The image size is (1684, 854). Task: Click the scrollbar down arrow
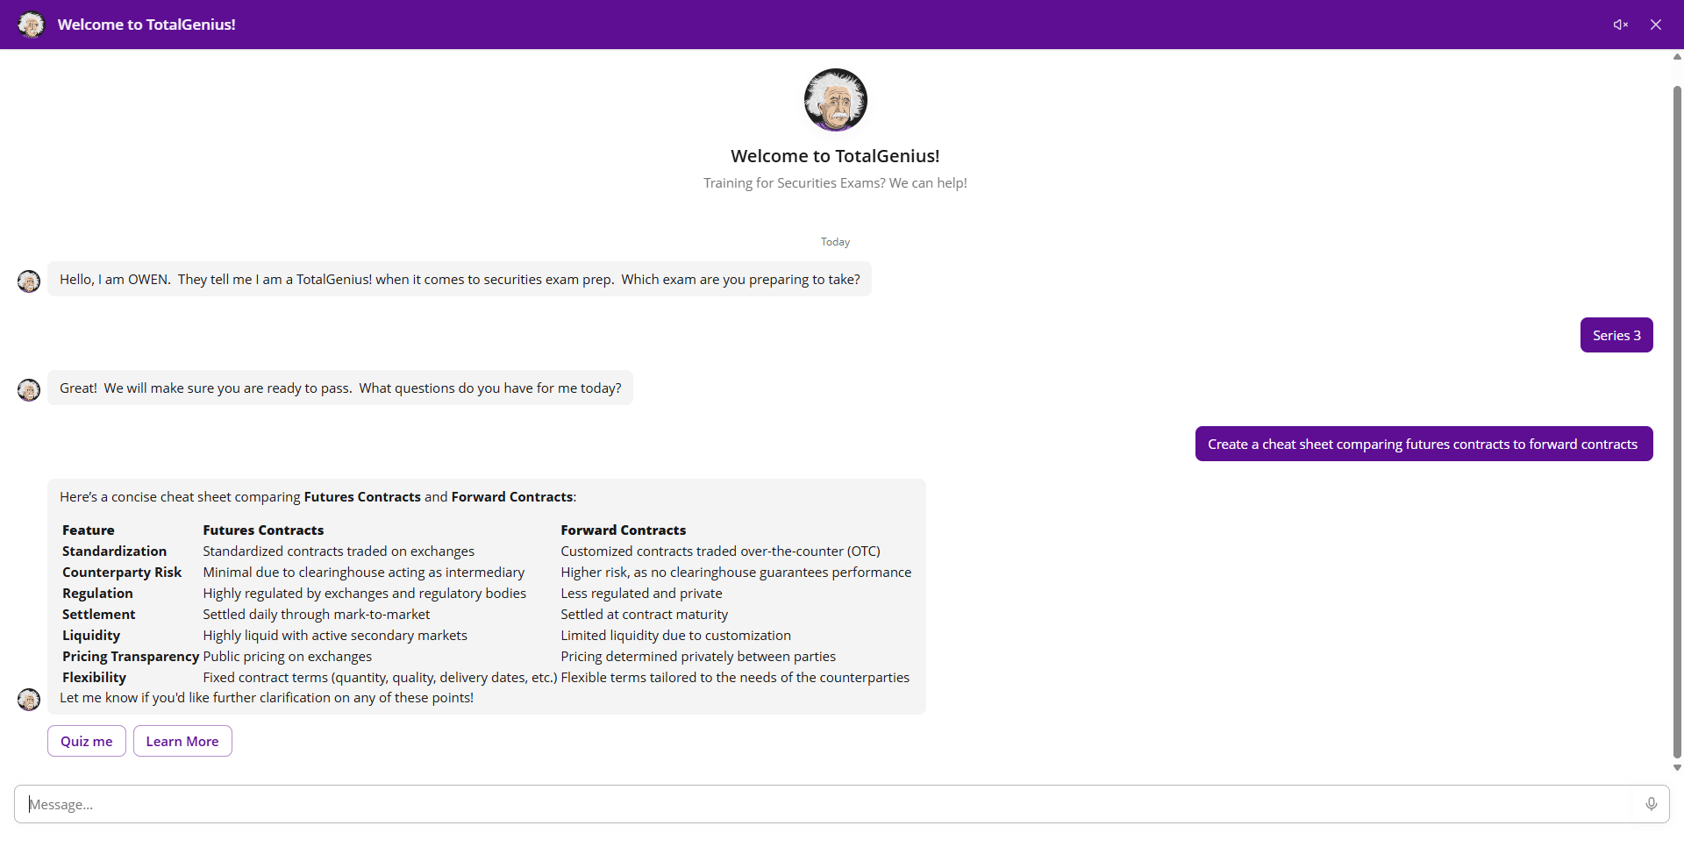point(1677,767)
